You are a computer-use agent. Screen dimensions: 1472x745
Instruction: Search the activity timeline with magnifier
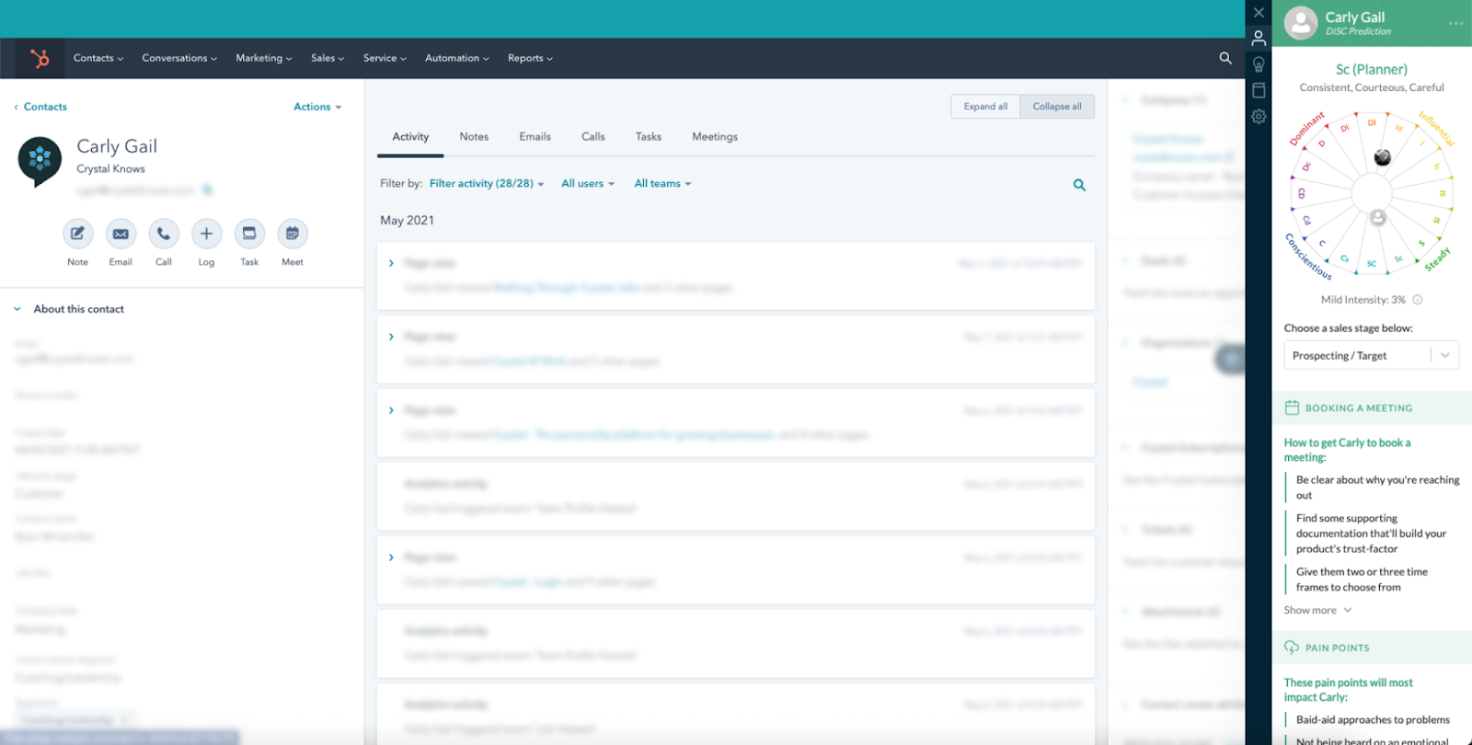point(1079,185)
